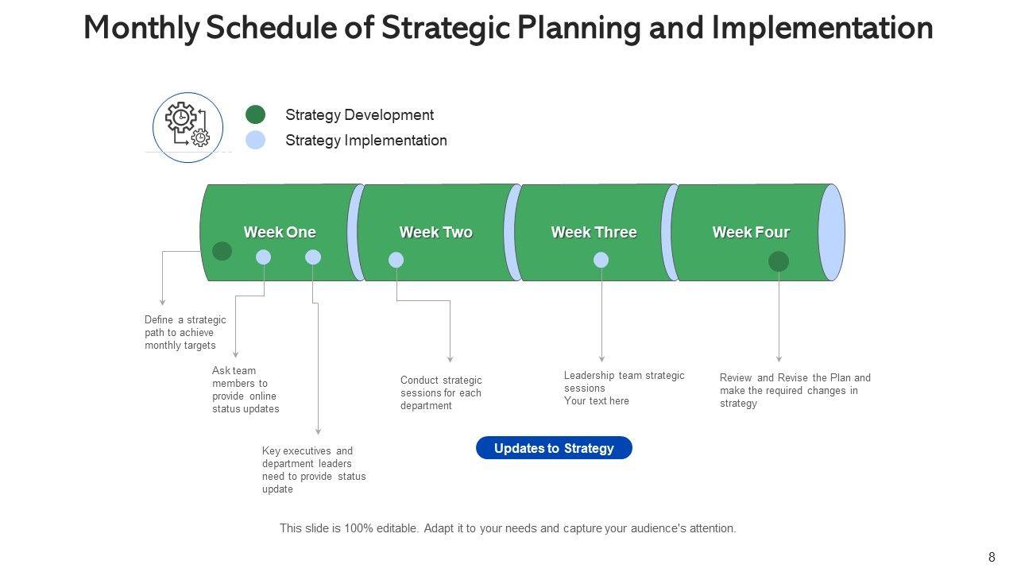Image resolution: width=1017 pixels, height=572 pixels.
Task: Click the '100% editable' footer note
Action: [508, 528]
